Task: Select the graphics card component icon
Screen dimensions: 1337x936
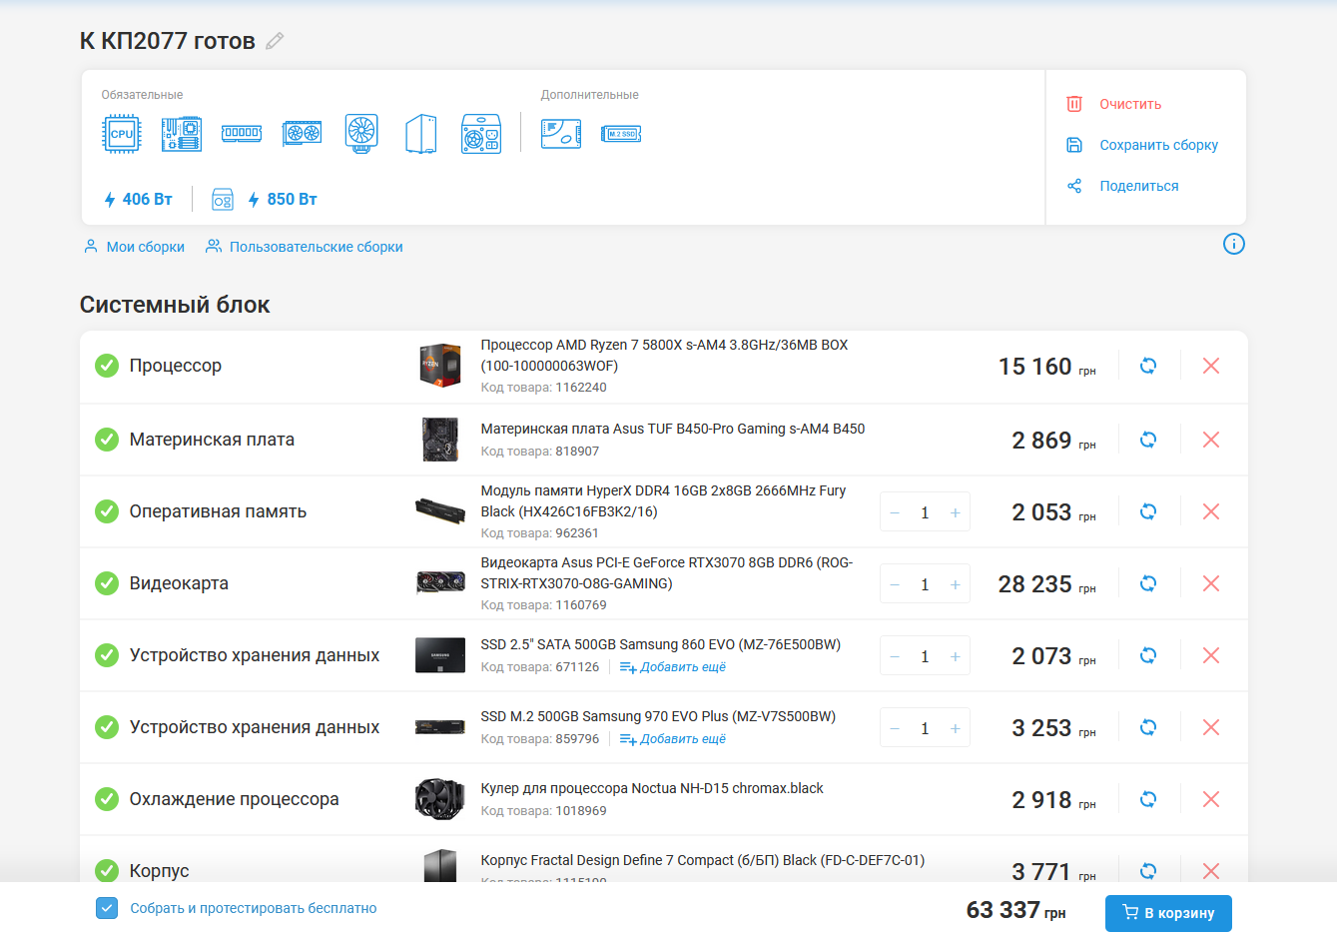Action: 302,133
